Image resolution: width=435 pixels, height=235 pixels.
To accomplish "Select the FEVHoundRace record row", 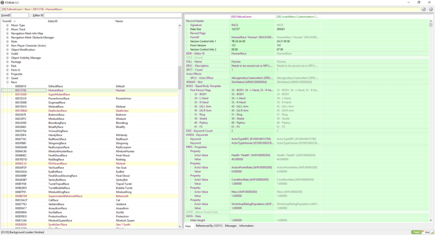I will pyautogui.click(x=89, y=164).
